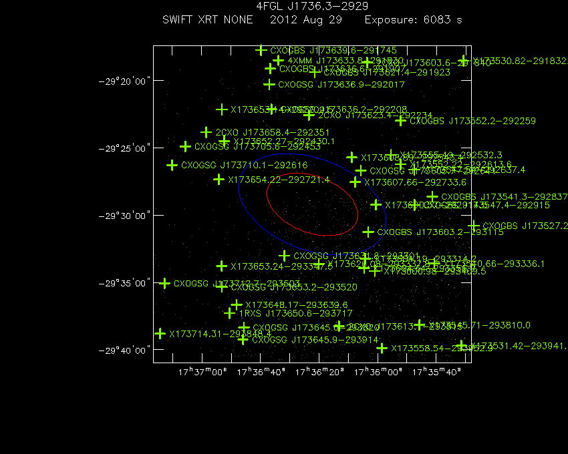The width and height of the screenshot is (568, 454).
Task: Click the title 4FGL J1736.3-2929
Action: (312, 6)
